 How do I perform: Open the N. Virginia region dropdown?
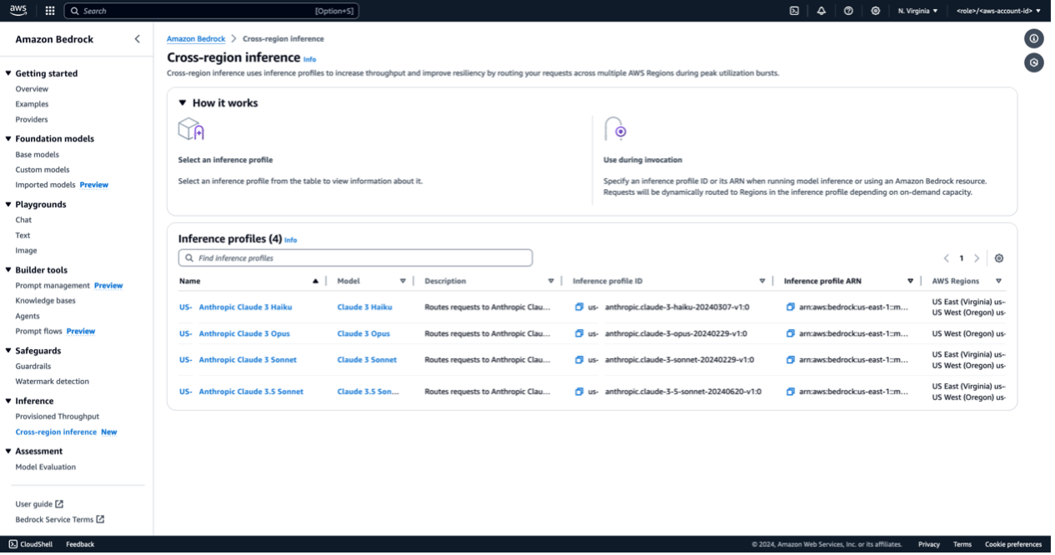coord(917,11)
